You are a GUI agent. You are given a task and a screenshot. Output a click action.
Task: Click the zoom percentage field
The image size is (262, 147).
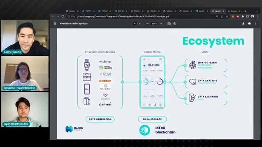(x=154, y=24)
